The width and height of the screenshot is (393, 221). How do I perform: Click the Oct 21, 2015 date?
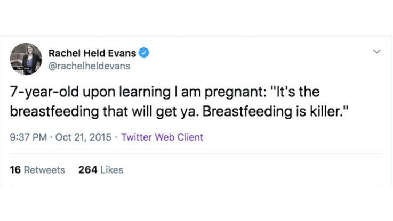pos(83,137)
